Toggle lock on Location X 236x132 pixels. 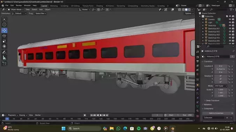(229, 66)
